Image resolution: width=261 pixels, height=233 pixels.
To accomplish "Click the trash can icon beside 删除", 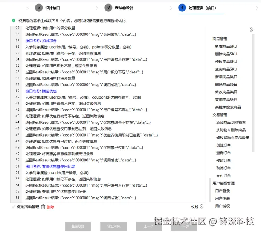I will [43, 207].
